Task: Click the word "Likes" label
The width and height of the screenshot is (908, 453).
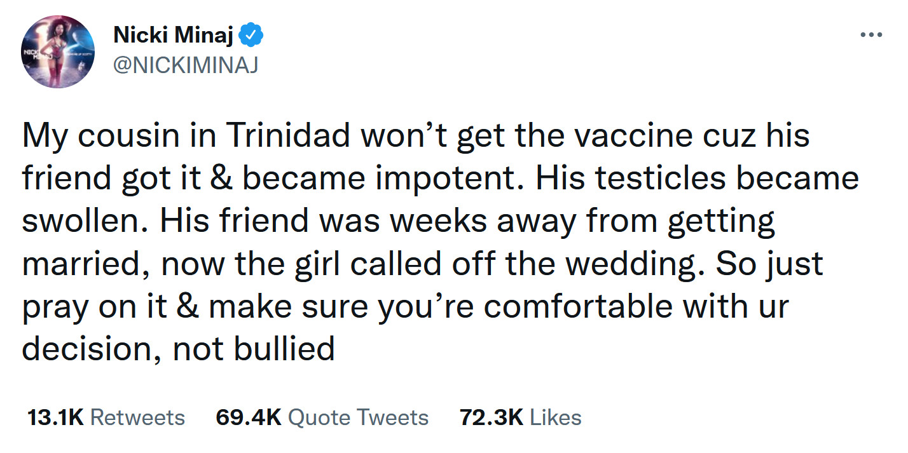Action: pyautogui.click(x=556, y=417)
